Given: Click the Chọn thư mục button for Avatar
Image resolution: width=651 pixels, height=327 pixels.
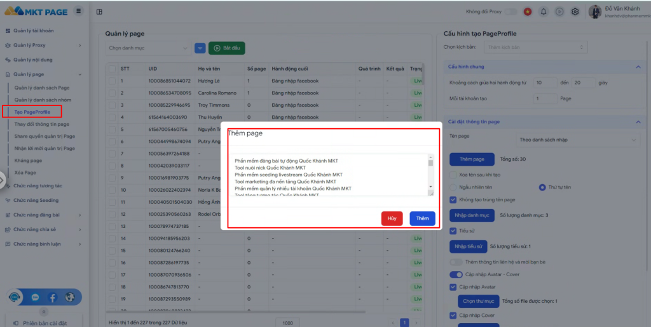Looking at the screenshot, I should pyautogui.click(x=478, y=302).
